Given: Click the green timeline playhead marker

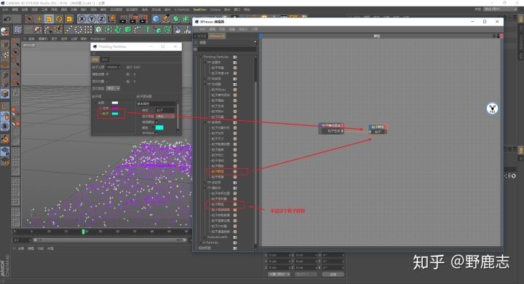Looking at the screenshot, I should 83,232.
